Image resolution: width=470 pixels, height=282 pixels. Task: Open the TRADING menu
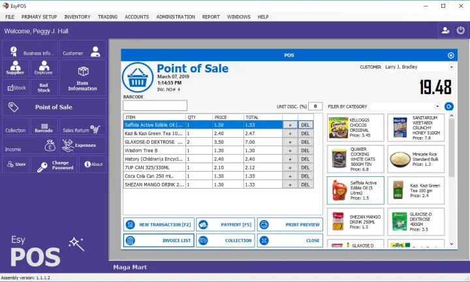pyautogui.click(x=108, y=17)
